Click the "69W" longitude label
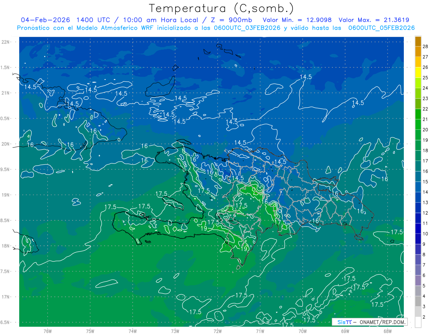The width and height of the screenshot is (435, 336). 345,331
